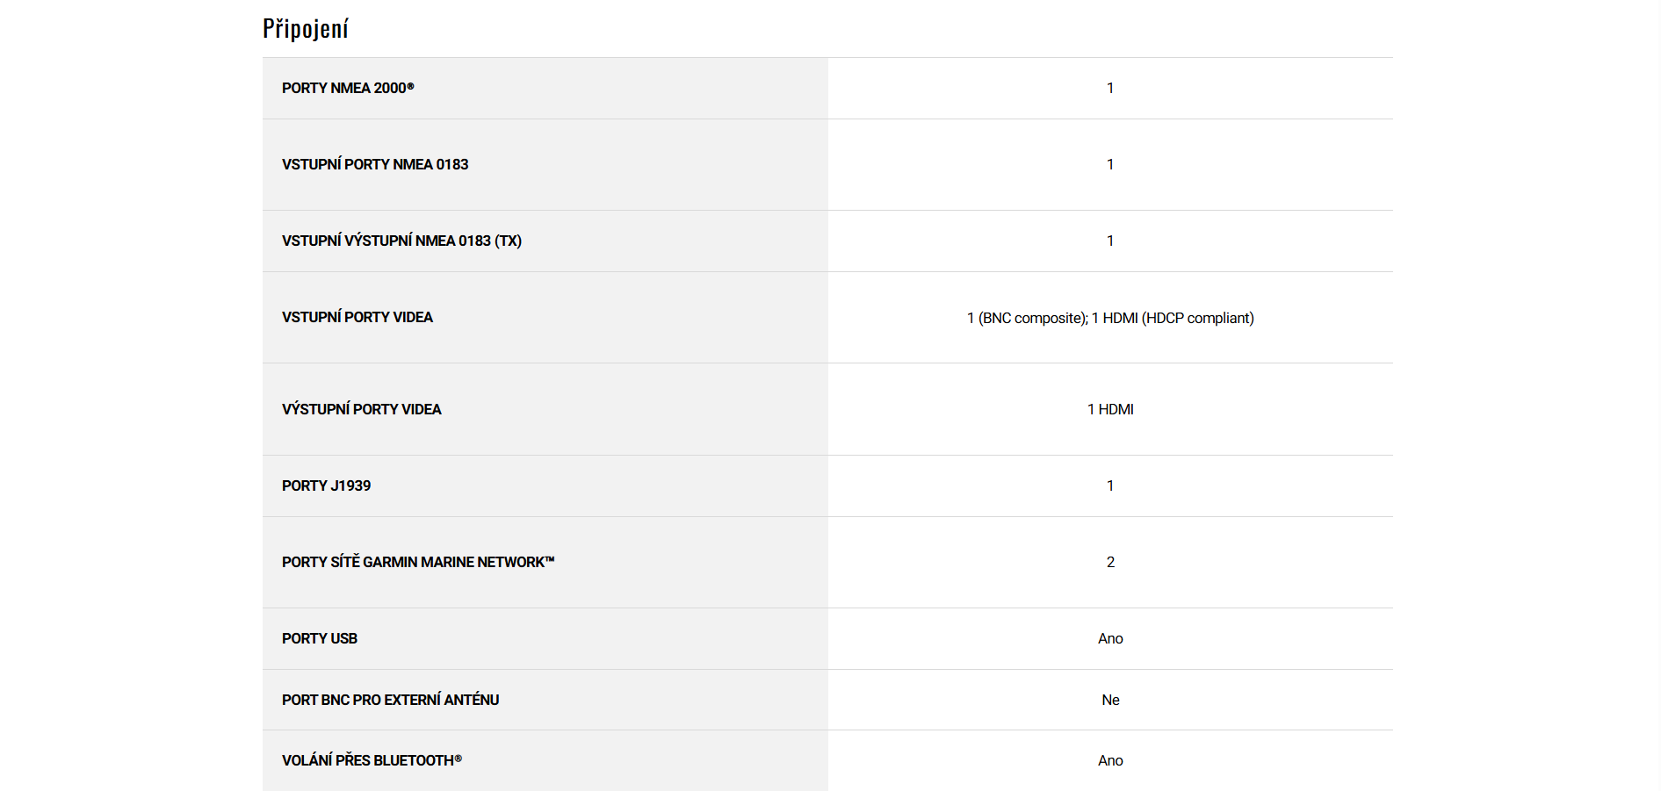The image size is (1661, 791).
Task: Click the VÝSTUPNÍ PORTY VIDEA label
Action: [x=362, y=409]
